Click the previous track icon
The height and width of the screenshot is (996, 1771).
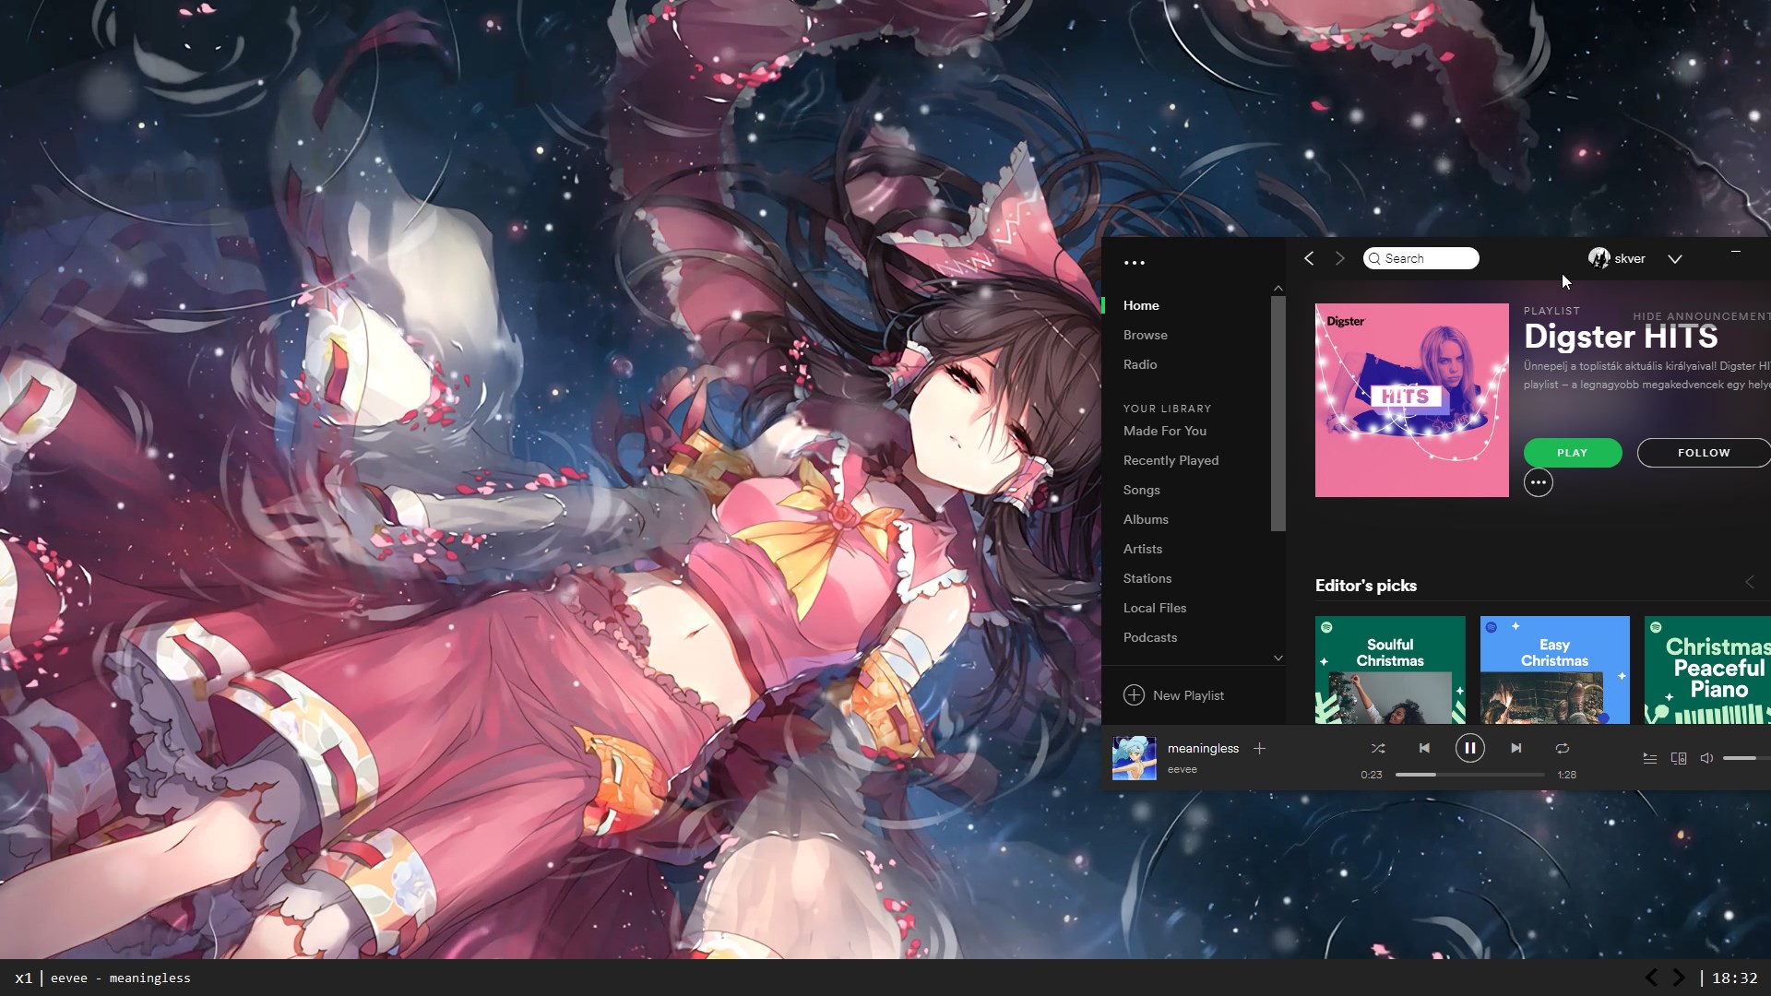[x=1424, y=748]
